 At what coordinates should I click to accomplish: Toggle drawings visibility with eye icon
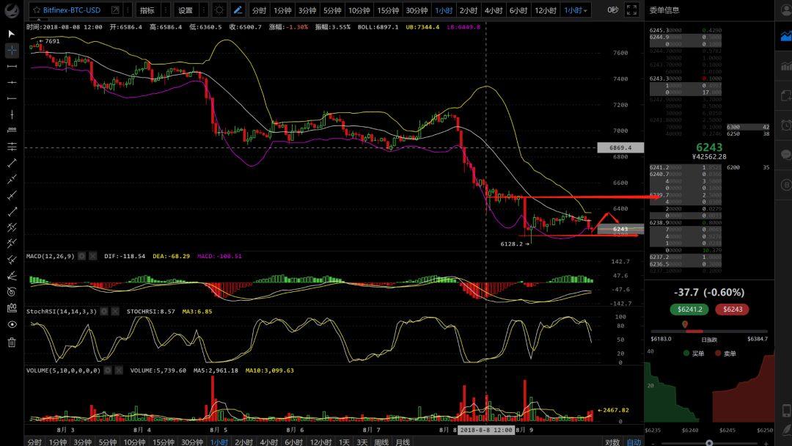pos(12,324)
